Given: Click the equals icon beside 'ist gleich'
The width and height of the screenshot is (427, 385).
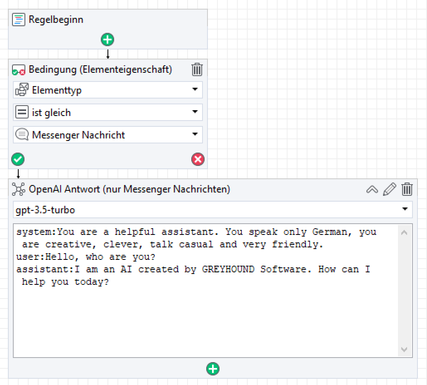Looking at the screenshot, I should click(x=22, y=112).
